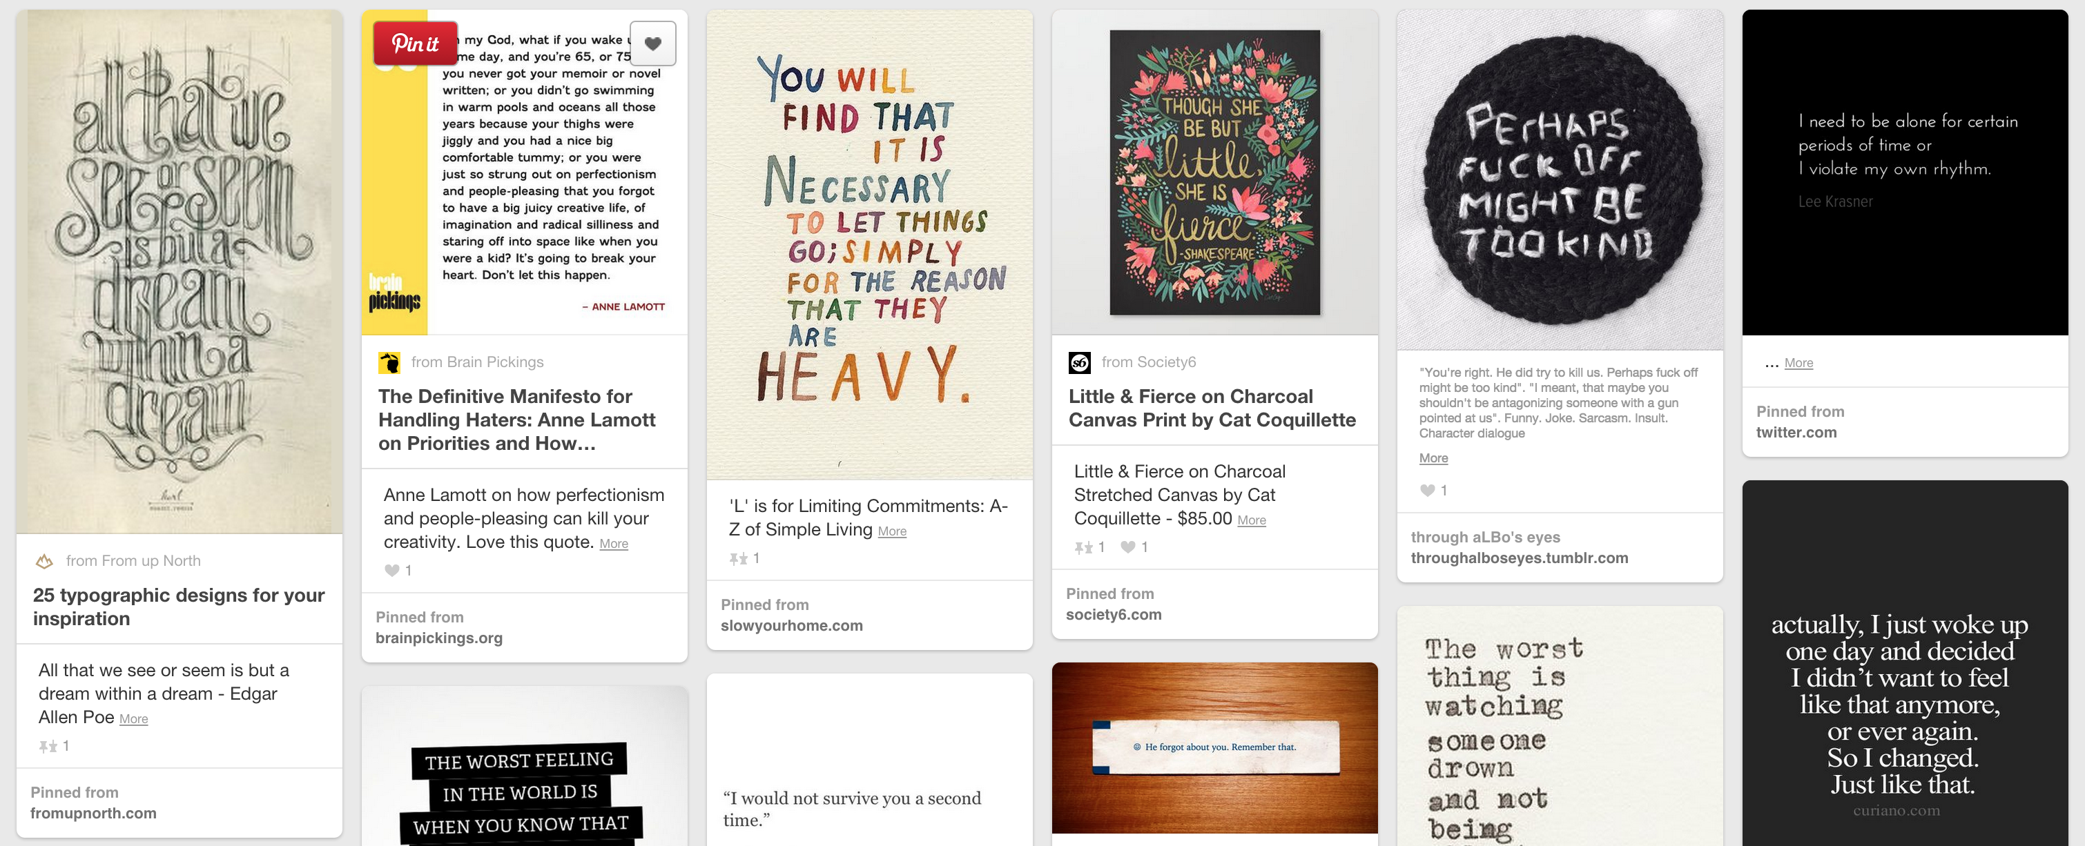Click the red Pin it button
Image resolution: width=2085 pixels, height=846 pixels.
click(415, 43)
